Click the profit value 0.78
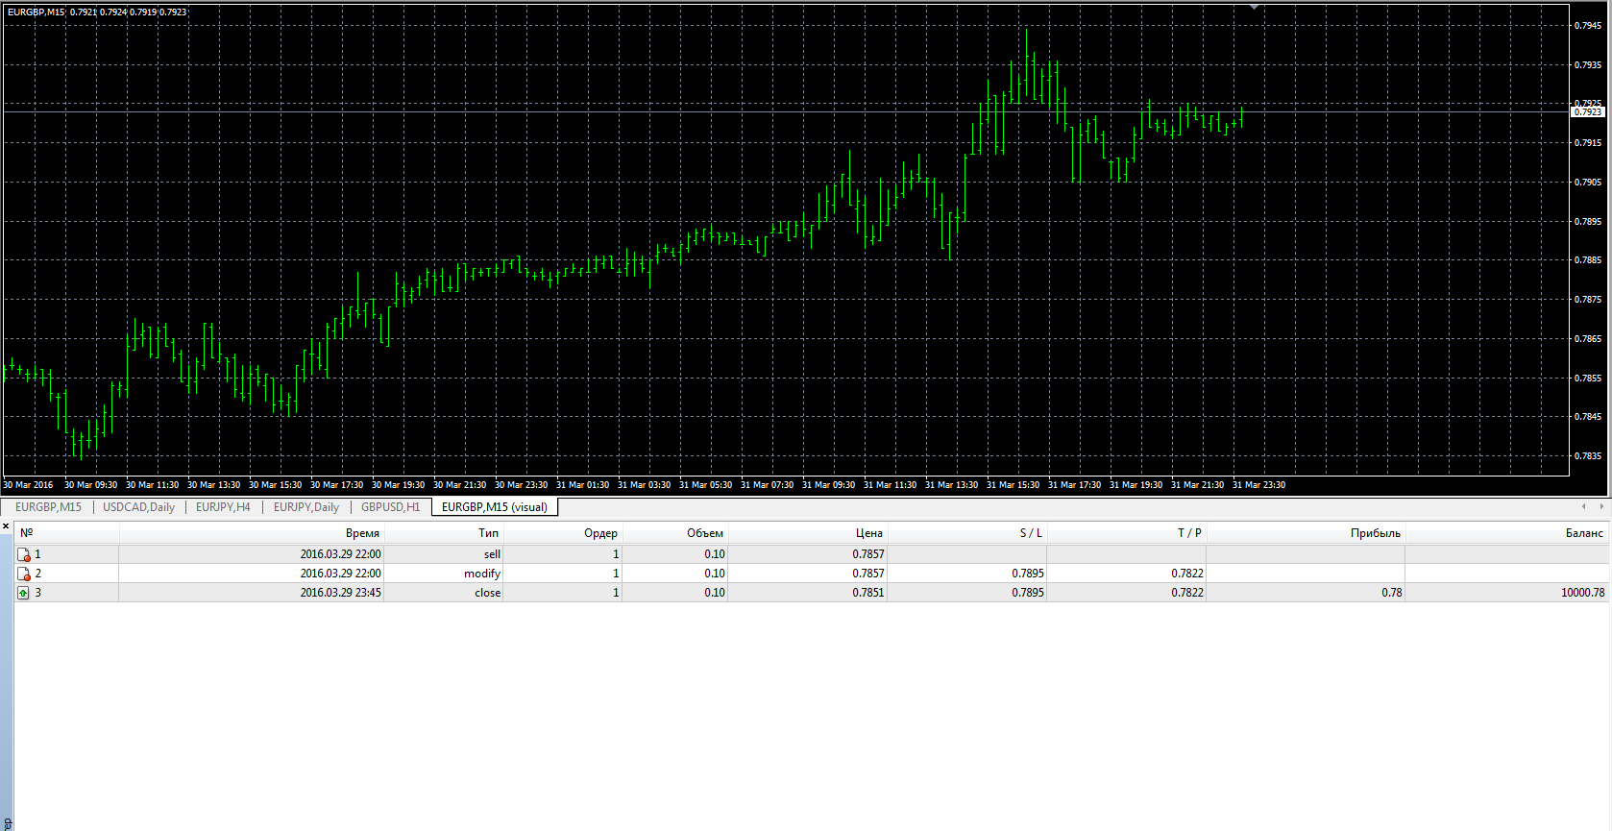The height and width of the screenshot is (831, 1612). 1392,593
